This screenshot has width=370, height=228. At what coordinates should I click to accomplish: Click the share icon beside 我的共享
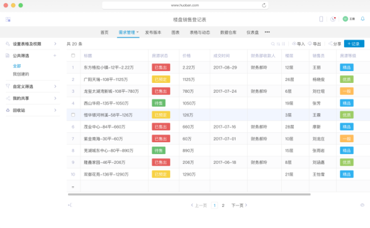pos(8,98)
